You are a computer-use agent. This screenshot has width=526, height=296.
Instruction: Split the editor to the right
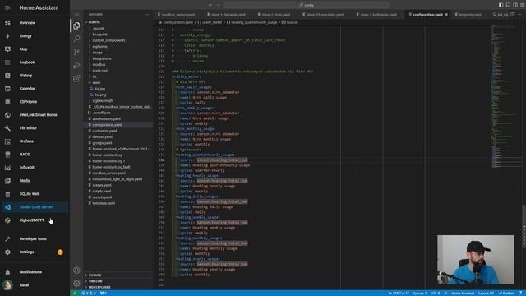513,15
